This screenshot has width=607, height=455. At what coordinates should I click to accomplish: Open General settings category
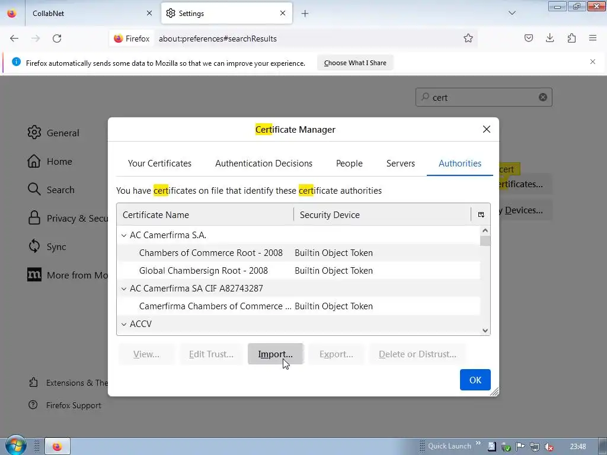(x=53, y=133)
